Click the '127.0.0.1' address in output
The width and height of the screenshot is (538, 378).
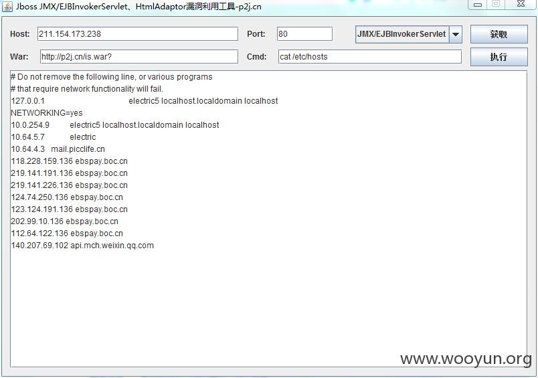28,101
